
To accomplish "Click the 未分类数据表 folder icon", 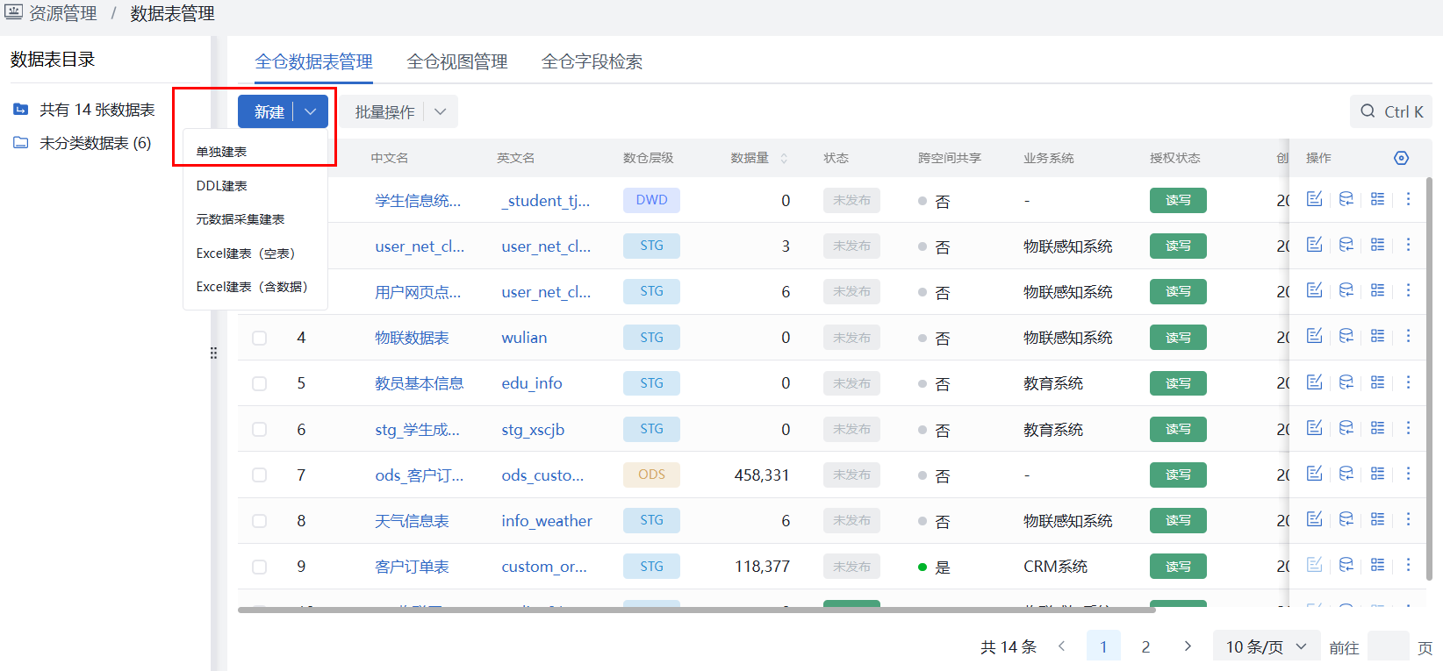I will [21, 143].
